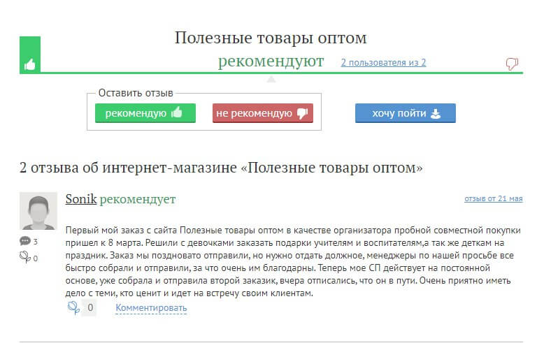Click the comments bubble icon under avatar

(x=25, y=241)
